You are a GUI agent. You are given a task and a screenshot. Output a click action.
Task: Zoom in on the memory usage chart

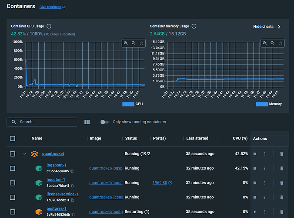[x=264, y=43]
